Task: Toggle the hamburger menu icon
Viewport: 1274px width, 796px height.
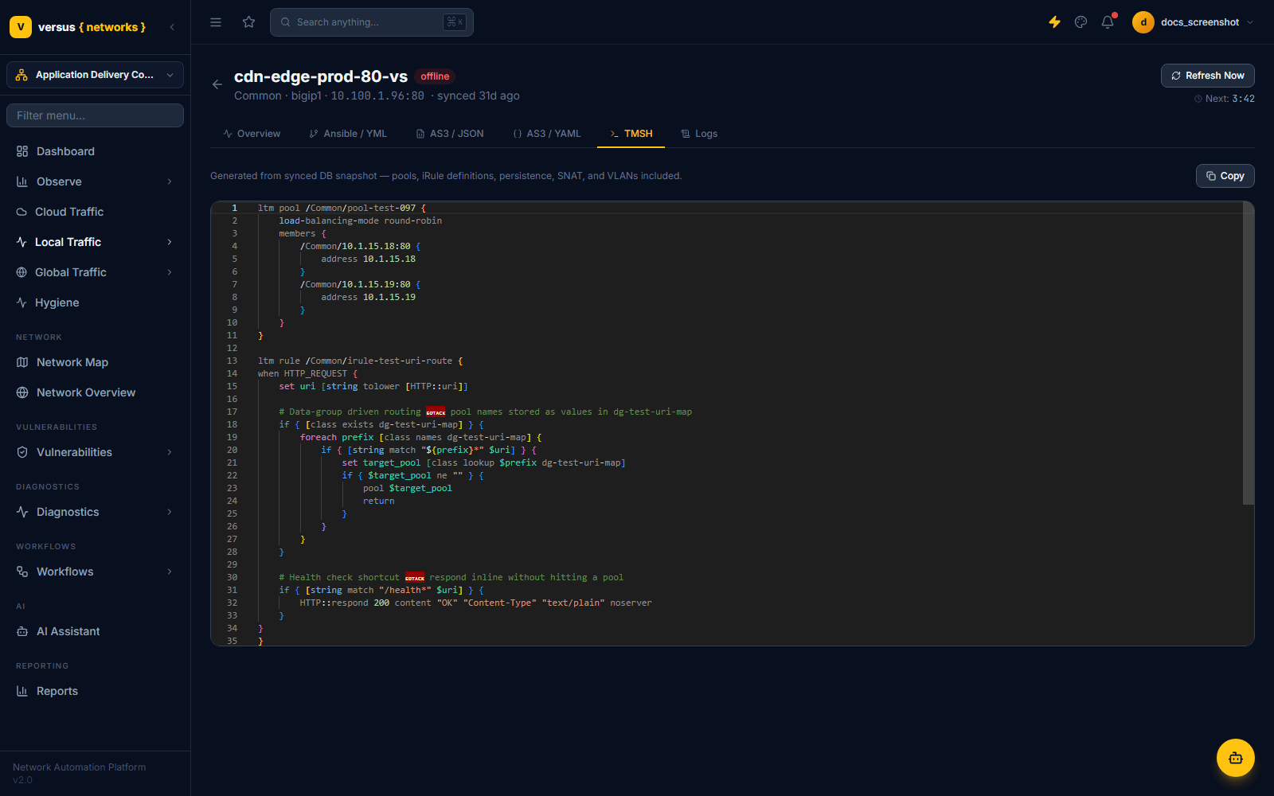Action: (216, 22)
